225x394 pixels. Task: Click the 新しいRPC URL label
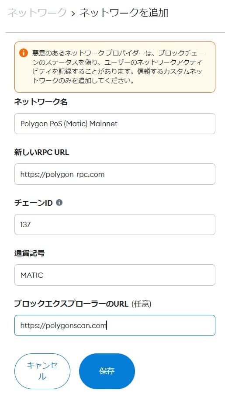coord(42,152)
